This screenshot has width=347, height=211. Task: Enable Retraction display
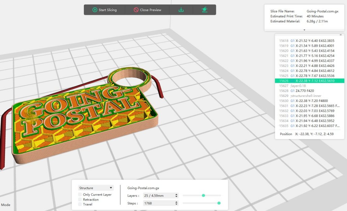point(80,199)
